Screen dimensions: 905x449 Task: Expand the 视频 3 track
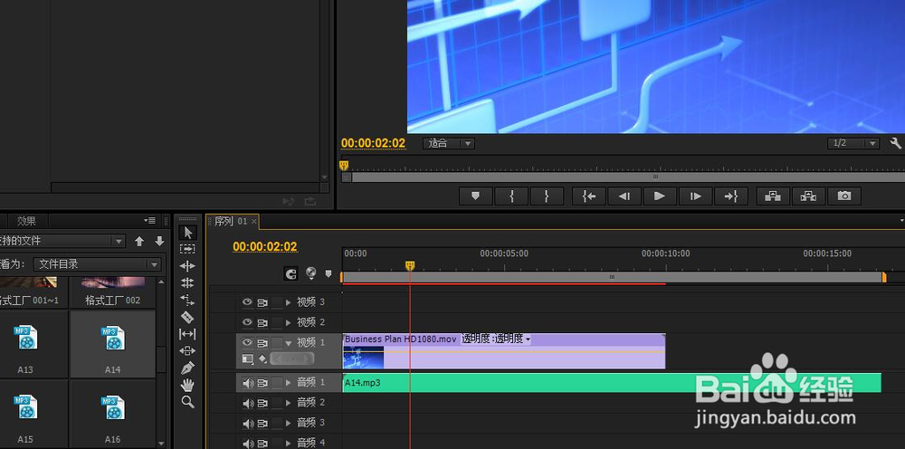289,301
